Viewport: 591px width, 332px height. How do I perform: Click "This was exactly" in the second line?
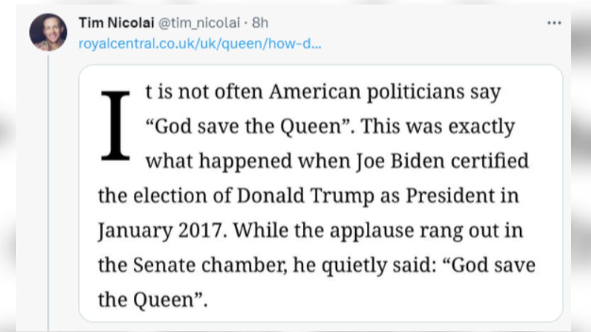438,126
